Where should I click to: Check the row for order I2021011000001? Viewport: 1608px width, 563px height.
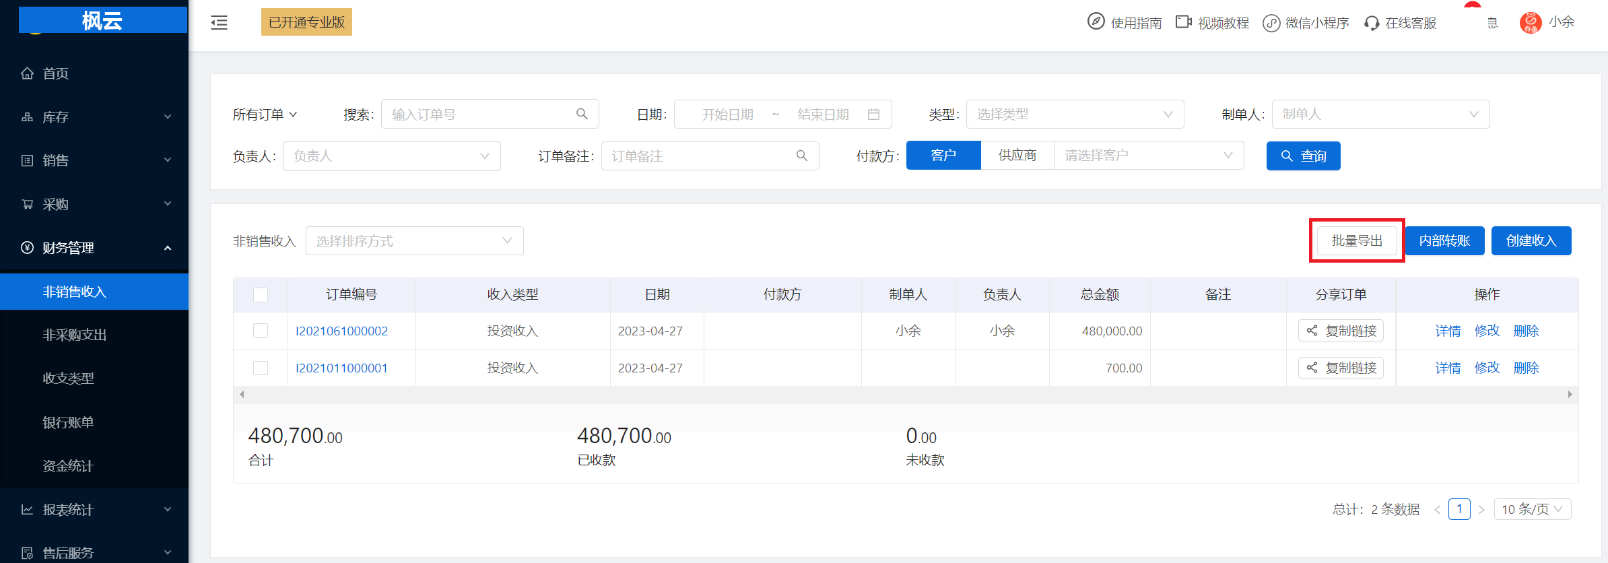[261, 368]
